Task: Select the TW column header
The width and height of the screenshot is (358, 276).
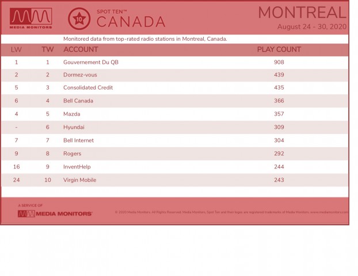Action: [48, 49]
